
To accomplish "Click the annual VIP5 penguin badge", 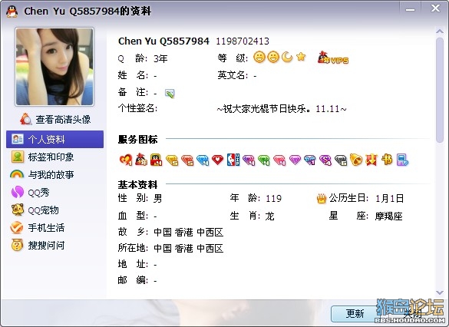I will (x=333, y=58).
